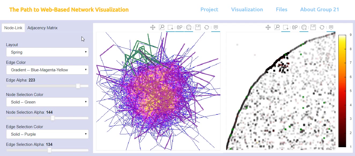Open the Project page in navigation
Viewport: 355px width, 156px height.
click(209, 9)
